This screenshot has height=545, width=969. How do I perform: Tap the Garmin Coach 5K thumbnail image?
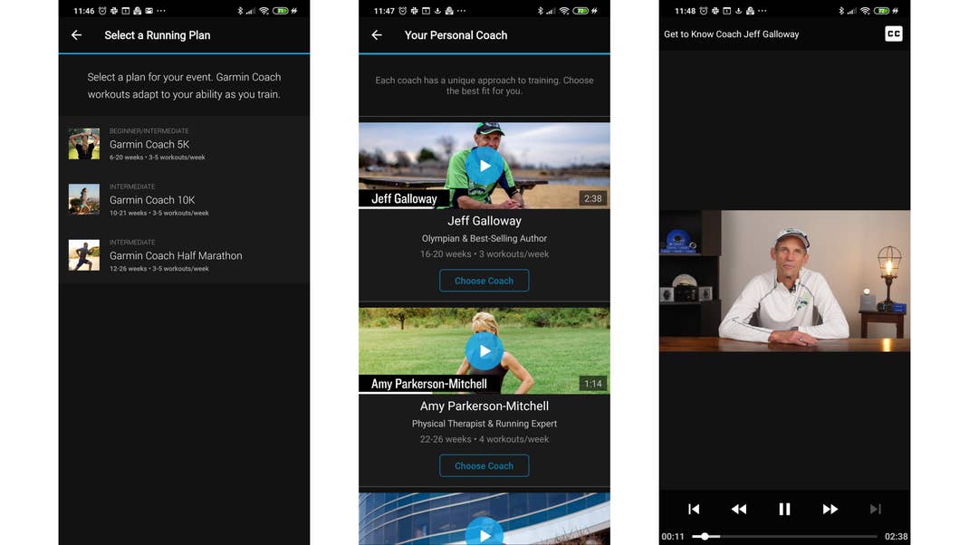(84, 144)
